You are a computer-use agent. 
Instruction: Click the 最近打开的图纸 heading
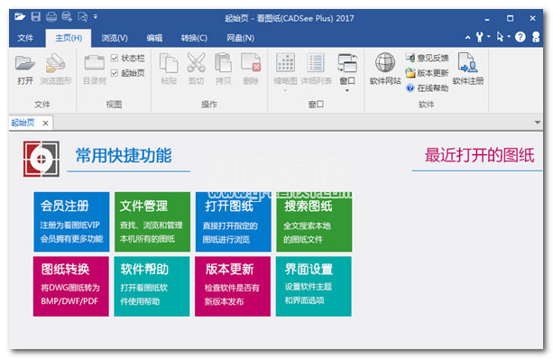pyautogui.click(x=479, y=155)
